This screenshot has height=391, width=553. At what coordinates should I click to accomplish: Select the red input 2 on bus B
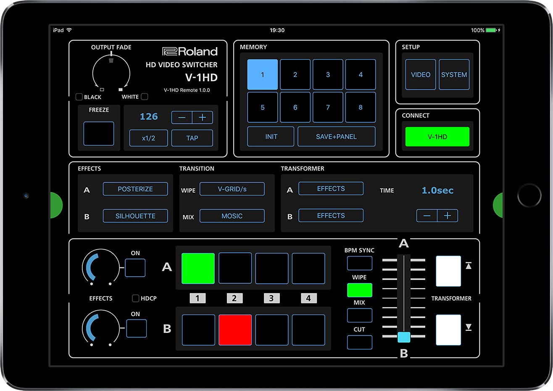235,330
